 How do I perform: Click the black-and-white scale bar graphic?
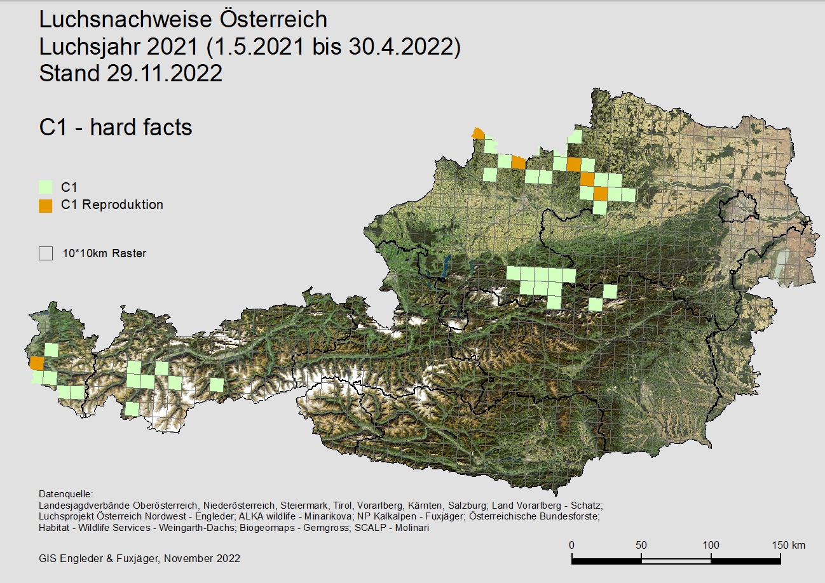click(x=676, y=560)
